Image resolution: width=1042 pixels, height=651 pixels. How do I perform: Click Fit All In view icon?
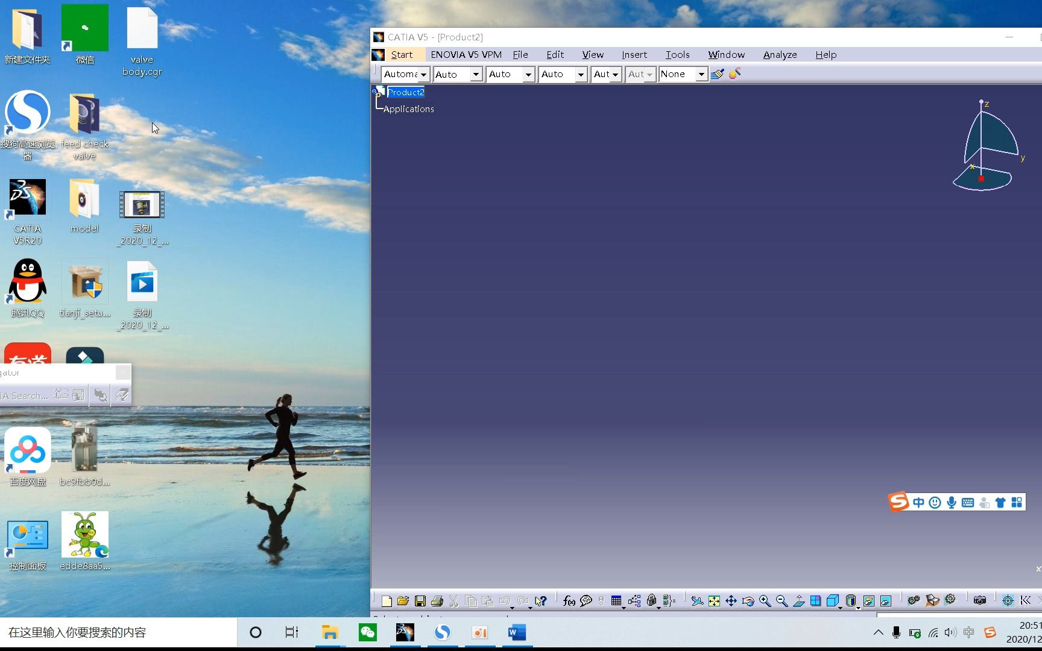click(714, 601)
